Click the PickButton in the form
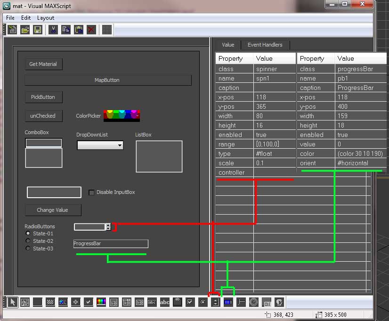The image size is (389, 321). 43,97
